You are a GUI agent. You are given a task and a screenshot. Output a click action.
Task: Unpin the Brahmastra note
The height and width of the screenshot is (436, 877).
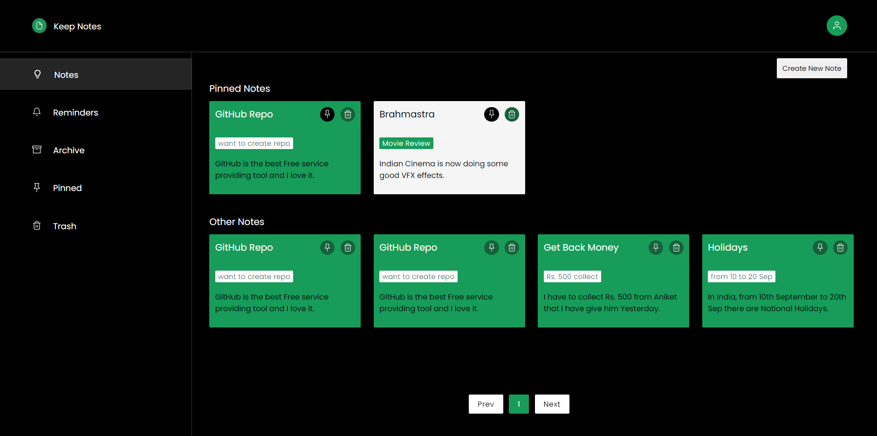[x=491, y=114]
